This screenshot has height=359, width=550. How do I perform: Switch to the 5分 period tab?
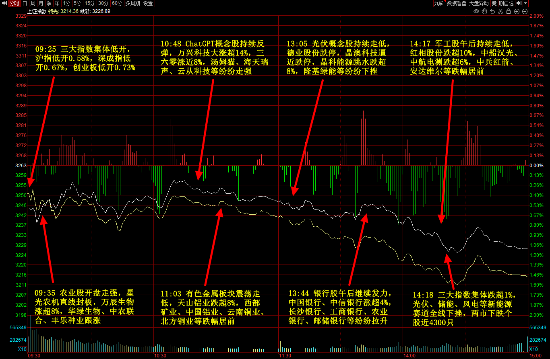click(x=77, y=3)
